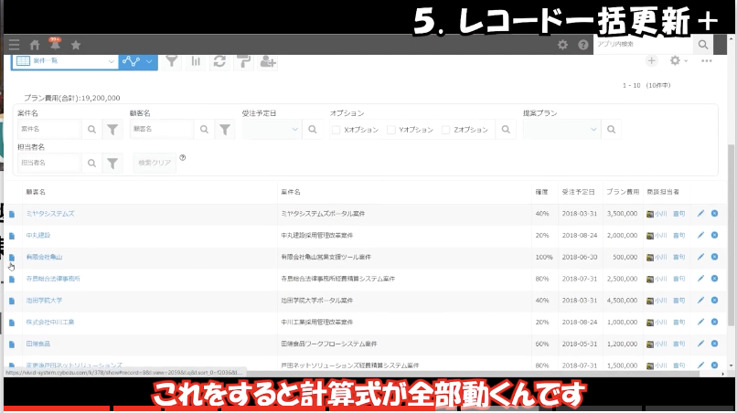Check the Xオプション checkbox

click(x=336, y=131)
